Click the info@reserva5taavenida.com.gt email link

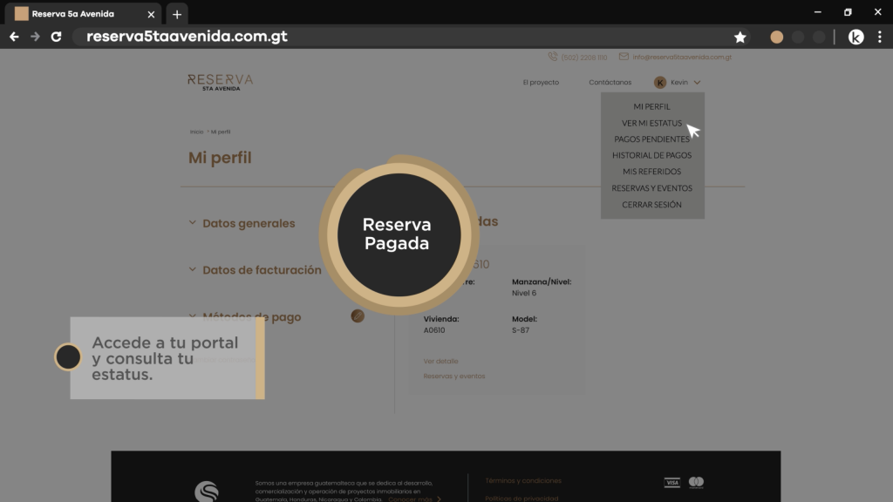pyautogui.click(x=682, y=57)
